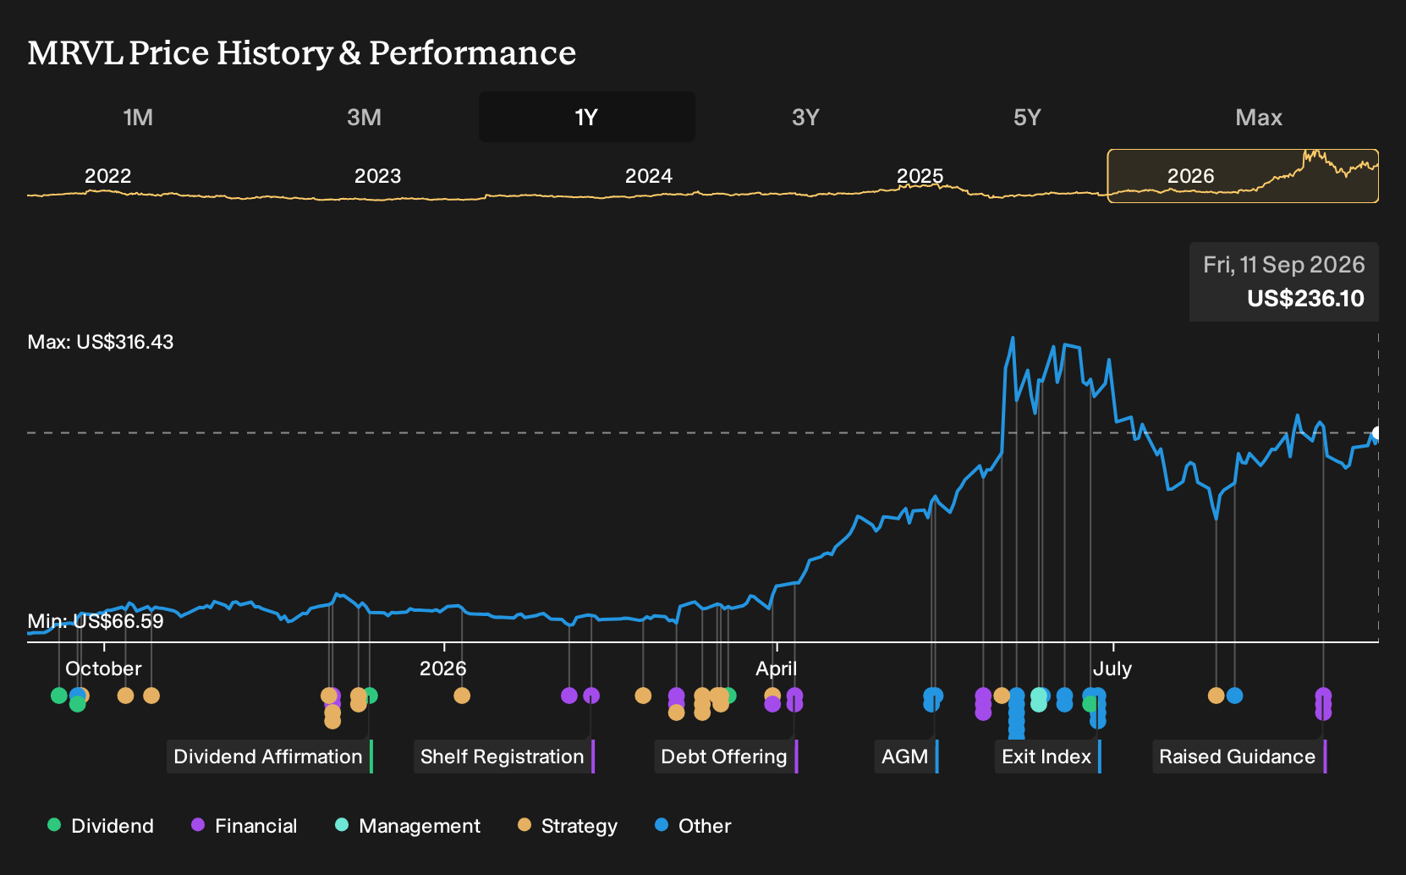Image resolution: width=1406 pixels, height=875 pixels.
Task: Click the October axis label
Action: tap(103, 669)
